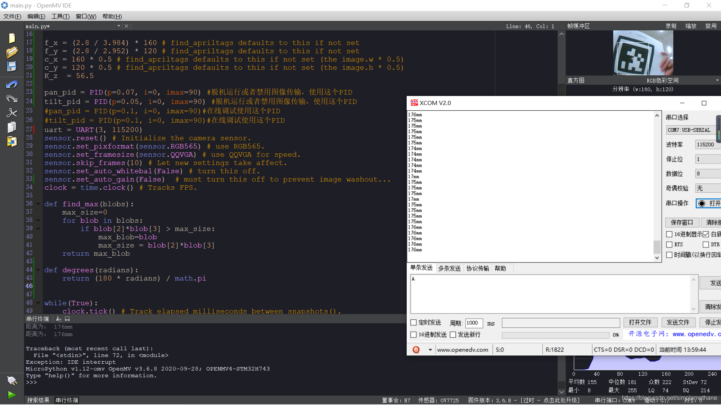Image resolution: width=721 pixels, height=405 pixels.
Task: Click the Open File folder icon
Action: tap(12, 52)
